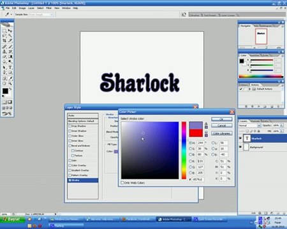This screenshot has height=229, width=287.
Task: Open the Image menu
Action: (22, 8)
